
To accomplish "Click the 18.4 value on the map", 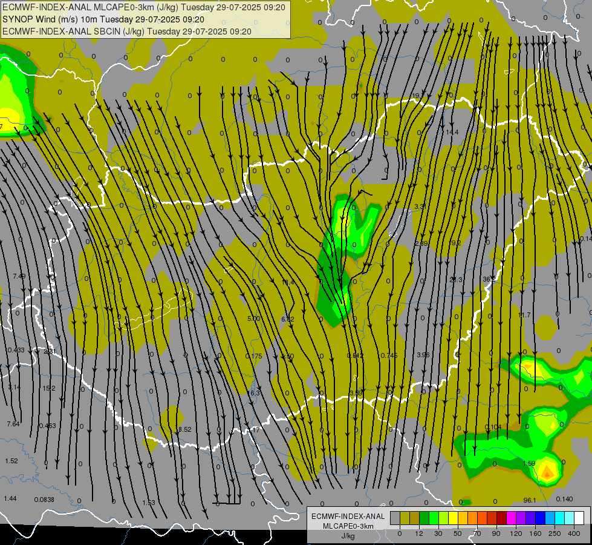I will coord(288,282).
